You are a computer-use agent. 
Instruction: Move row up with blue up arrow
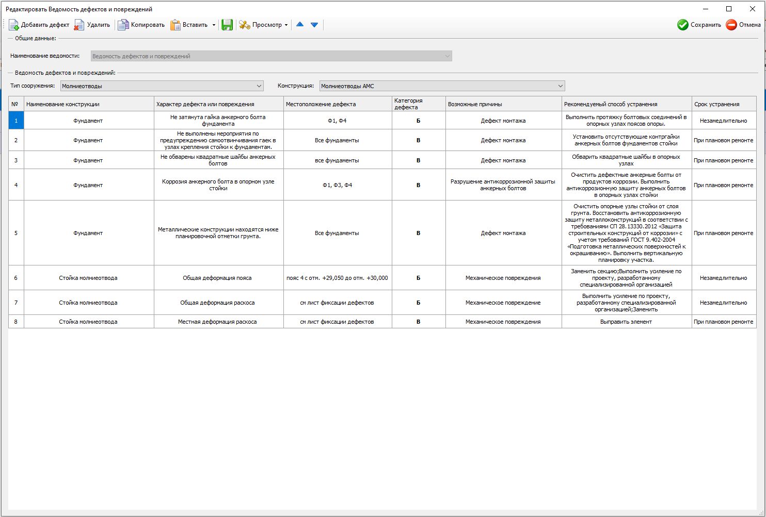coord(300,25)
